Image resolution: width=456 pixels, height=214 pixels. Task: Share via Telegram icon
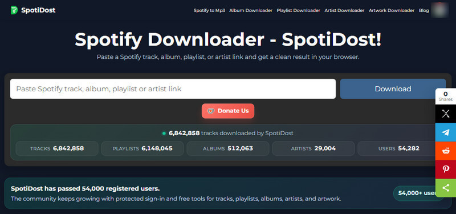446,132
